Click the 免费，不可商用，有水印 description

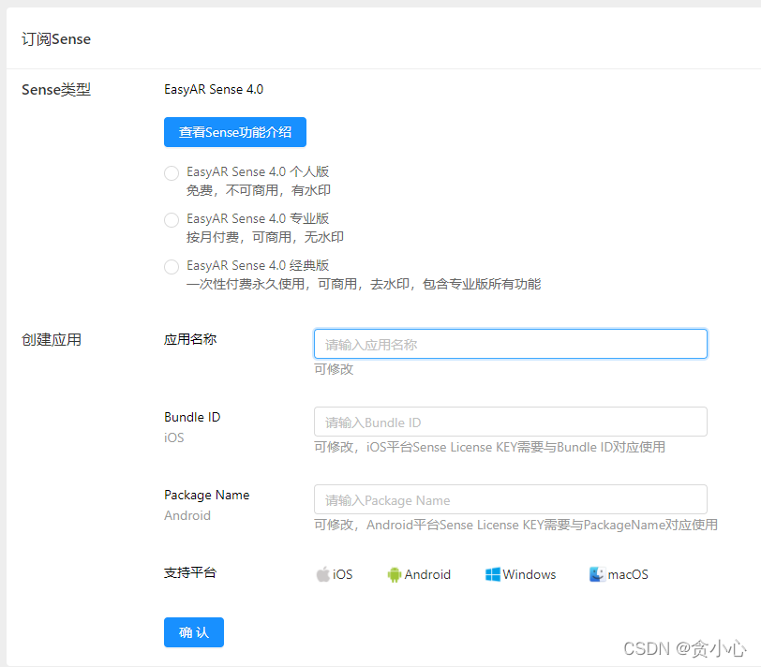[259, 190]
